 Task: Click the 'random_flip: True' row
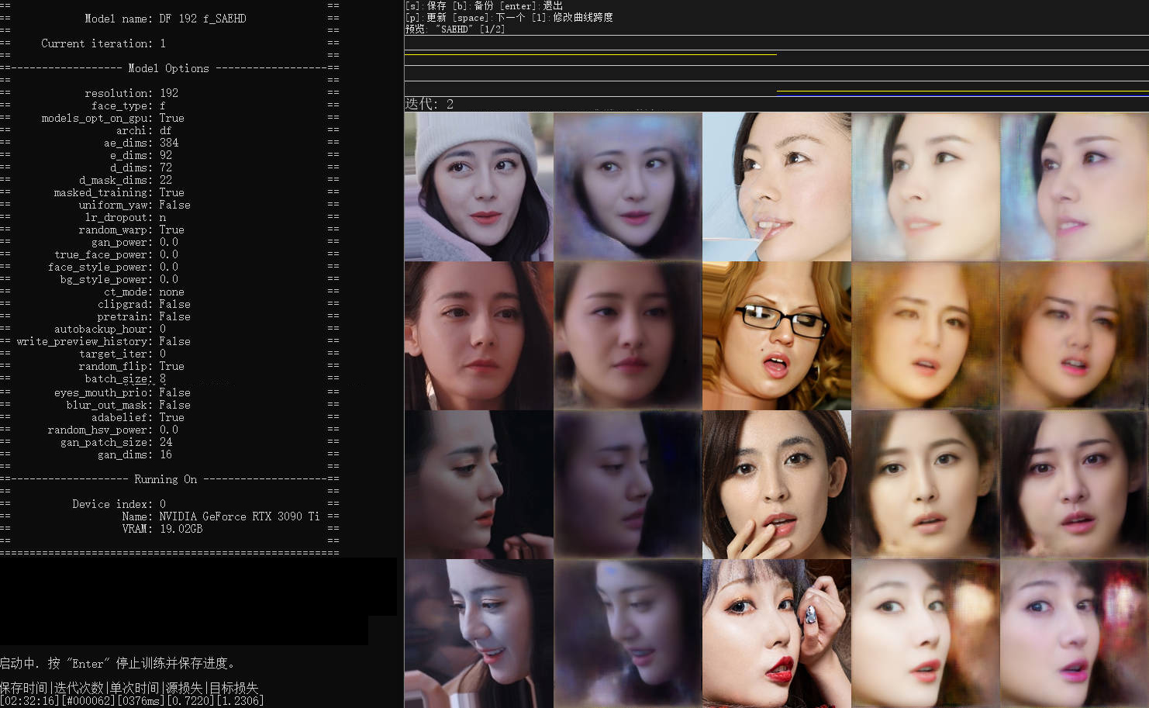131,366
